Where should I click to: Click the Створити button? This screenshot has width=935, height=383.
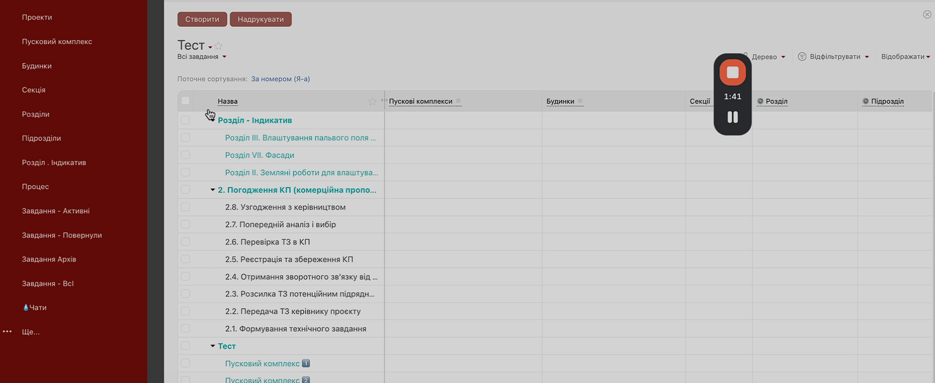click(x=202, y=19)
